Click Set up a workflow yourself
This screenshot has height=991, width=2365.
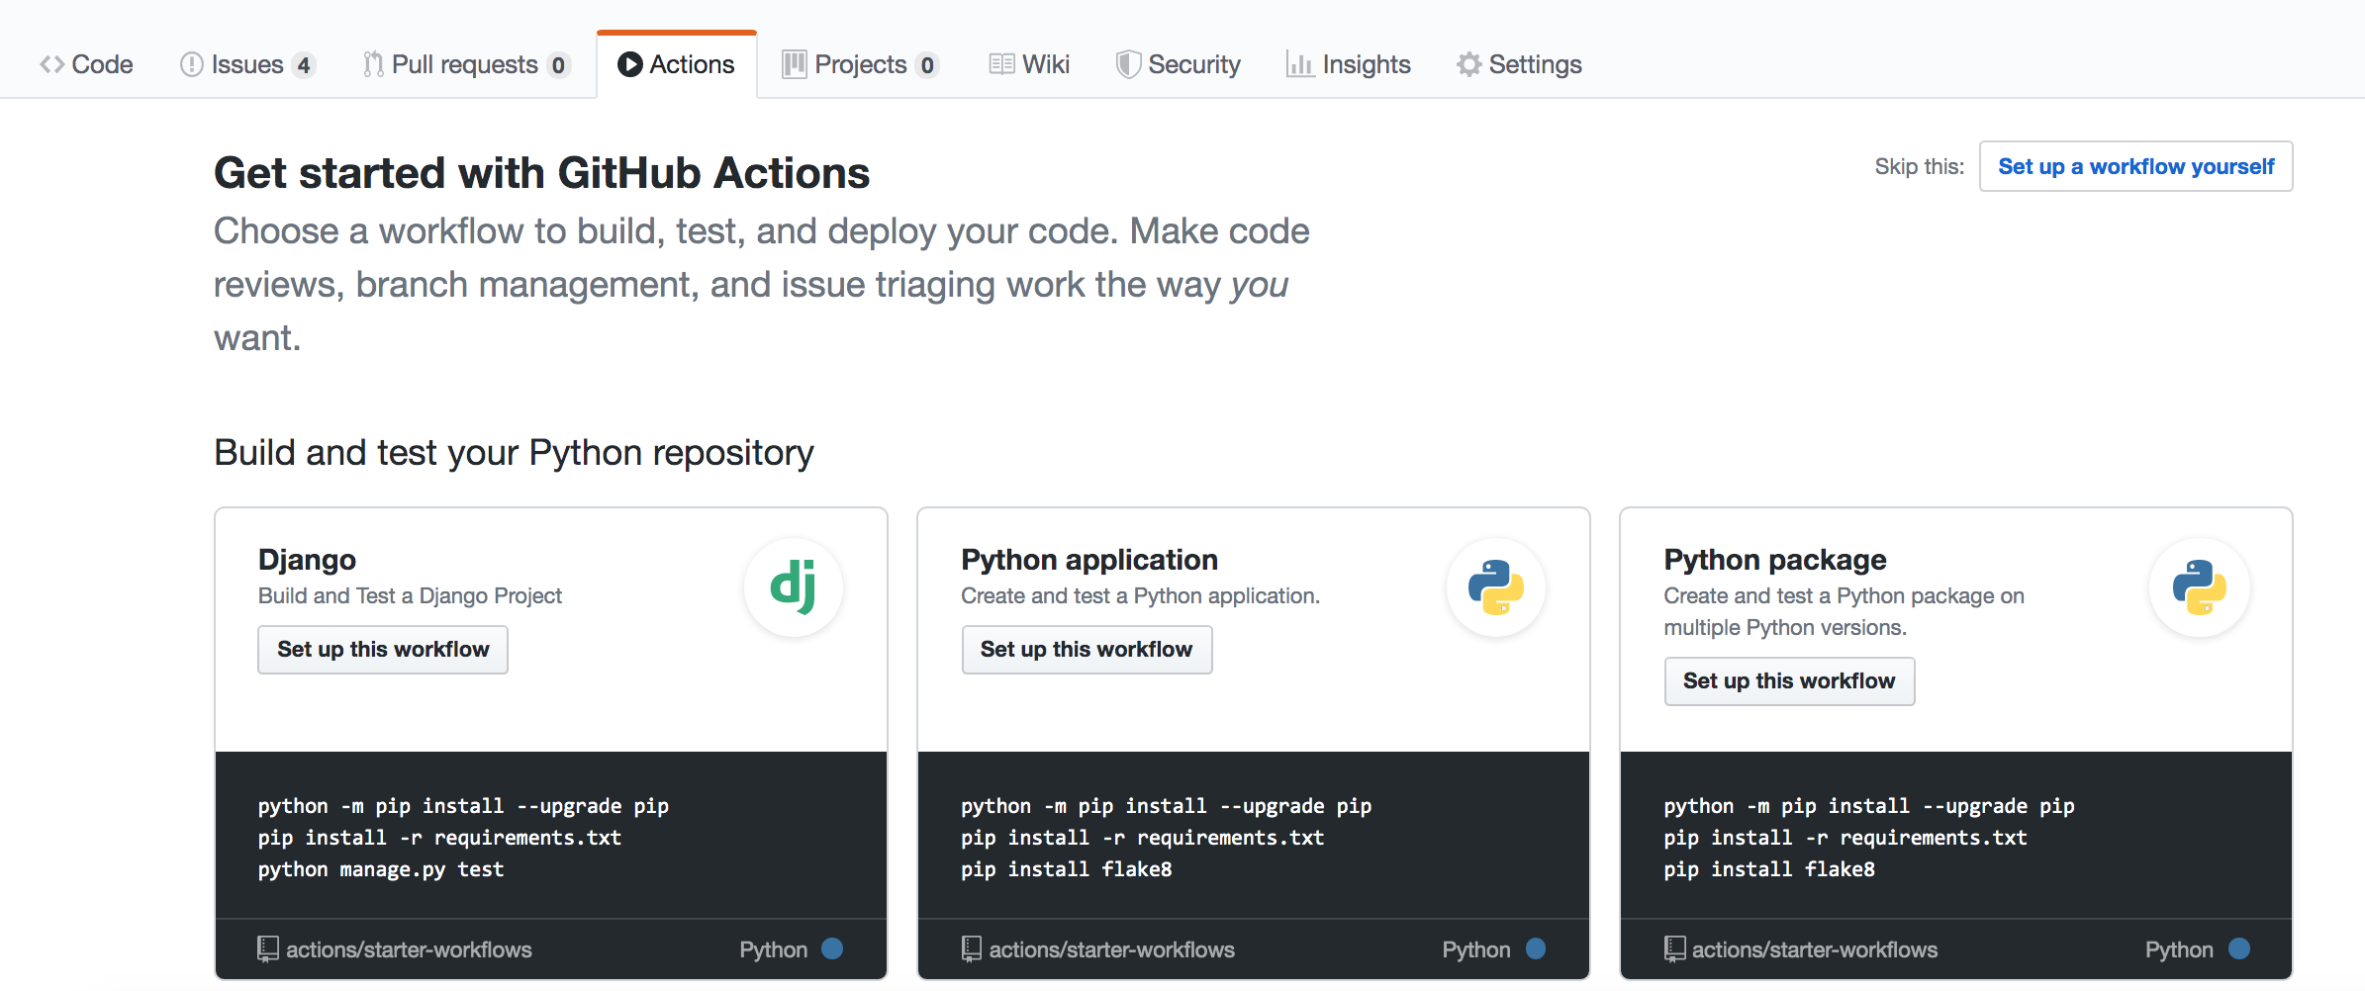point(2135,166)
